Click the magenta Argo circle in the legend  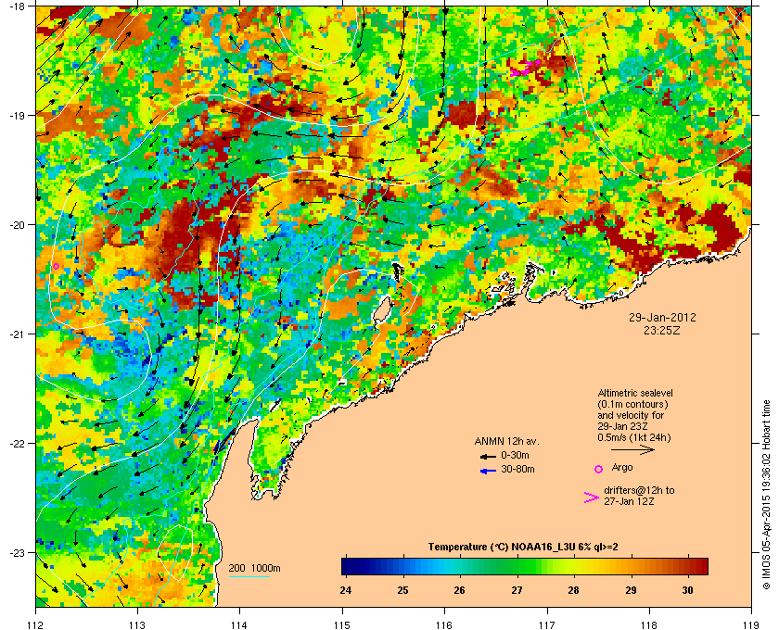(x=599, y=469)
